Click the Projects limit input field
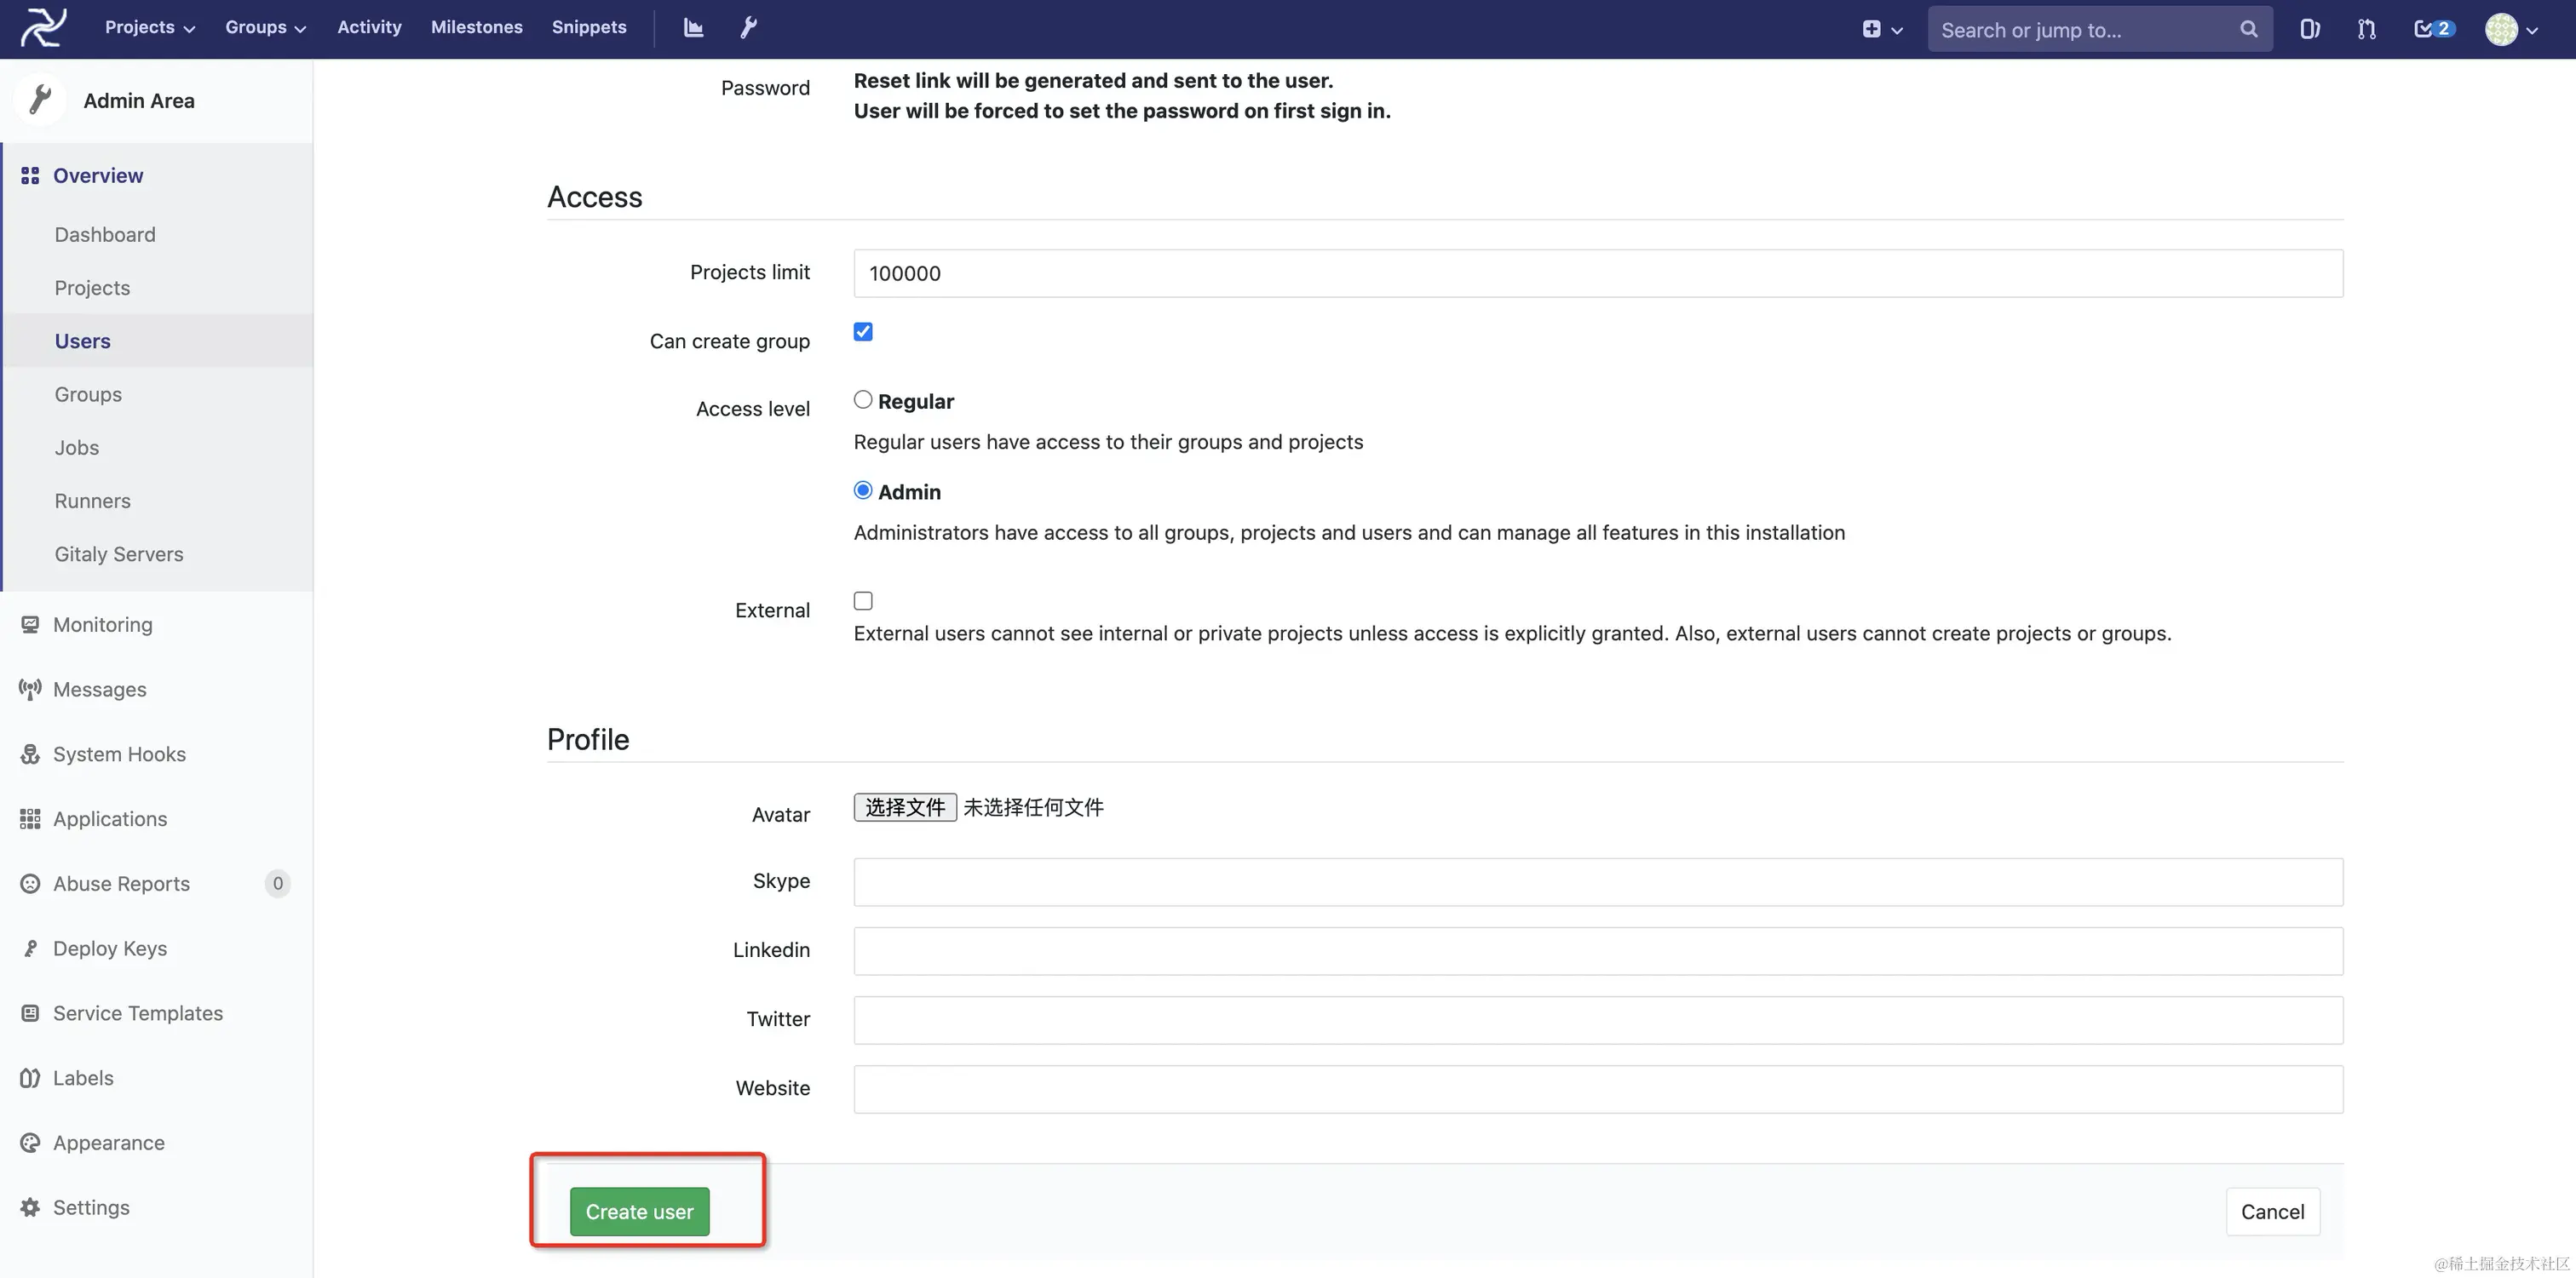2576x1278 pixels. [1598, 274]
